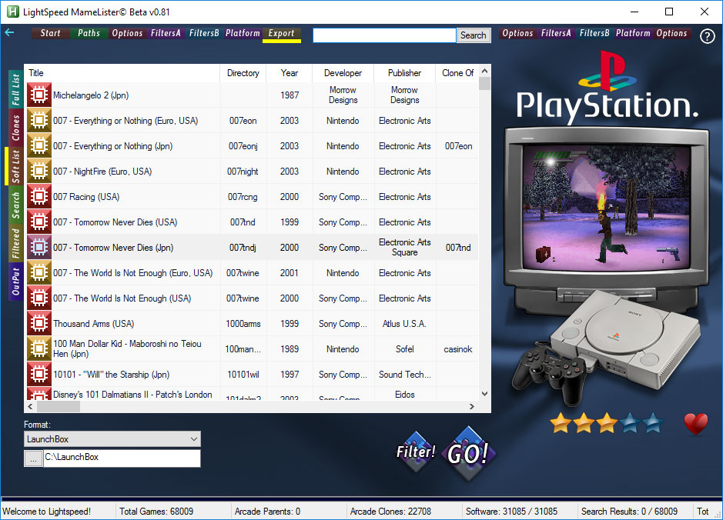Click the back arrow icon

(x=9, y=33)
